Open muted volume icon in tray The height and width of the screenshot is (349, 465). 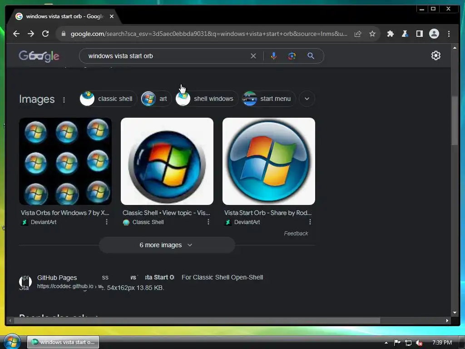[x=419, y=343]
